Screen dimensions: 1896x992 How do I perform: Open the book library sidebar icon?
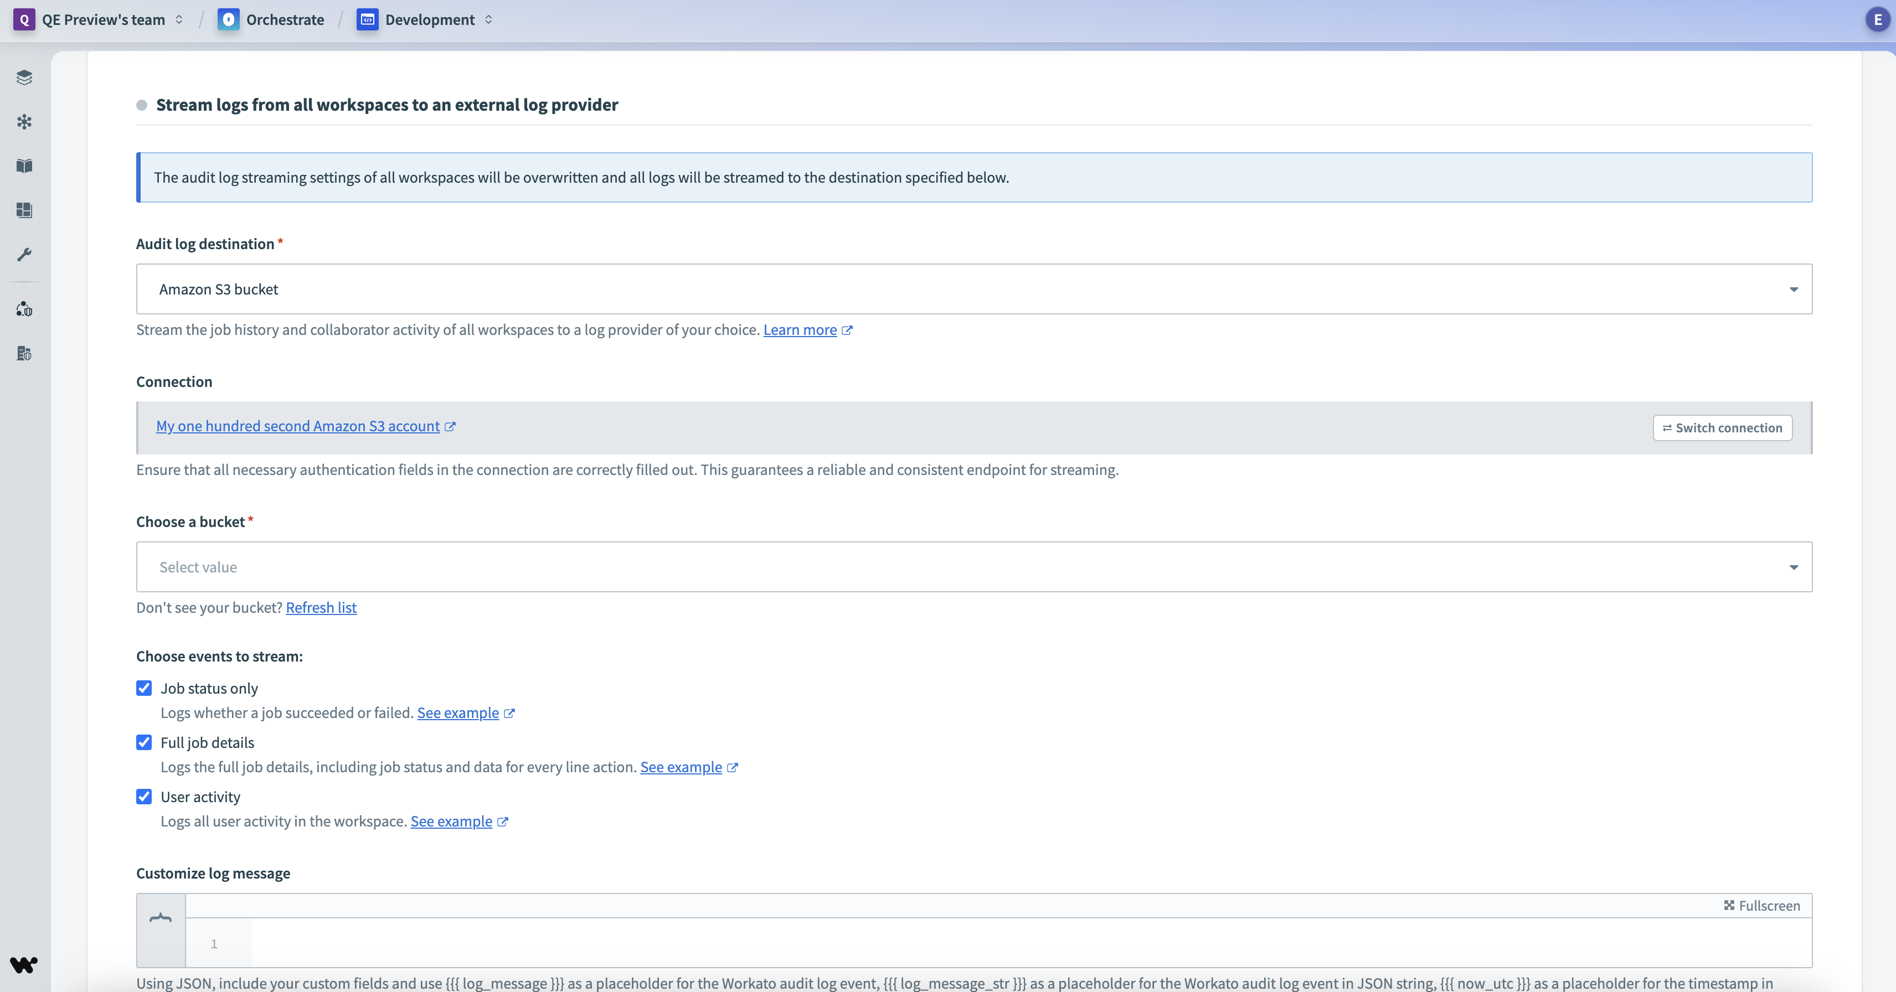click(24, 166)
